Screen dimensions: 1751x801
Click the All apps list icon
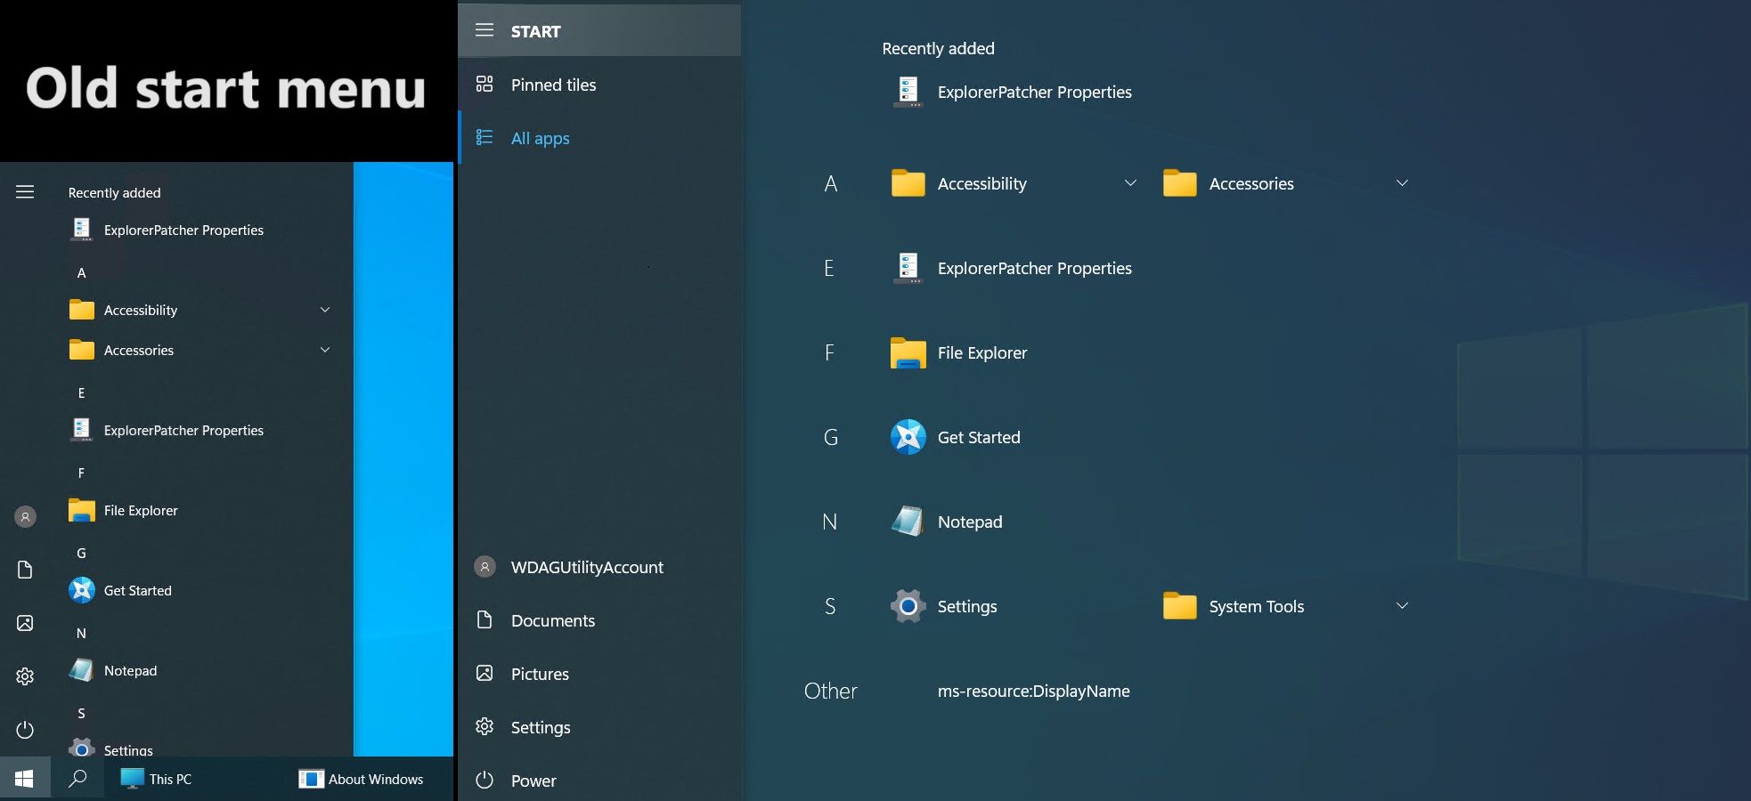pyautogui.click(x=485, y=138)
